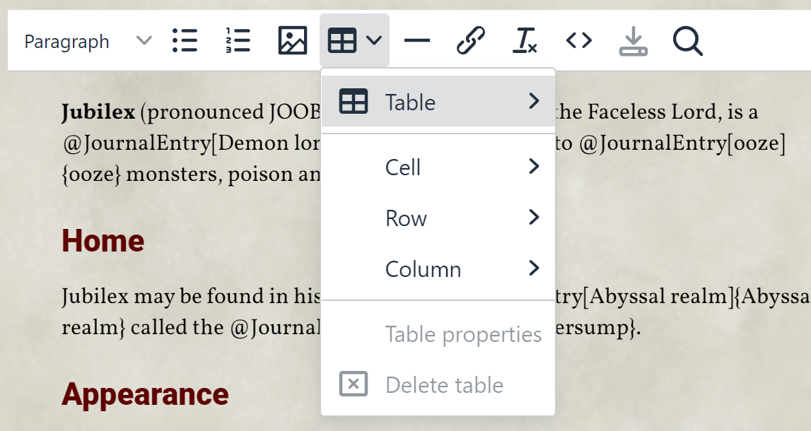
Task: Click the table icon beside the Table menu entry
Action: click(x=353, y=101)
